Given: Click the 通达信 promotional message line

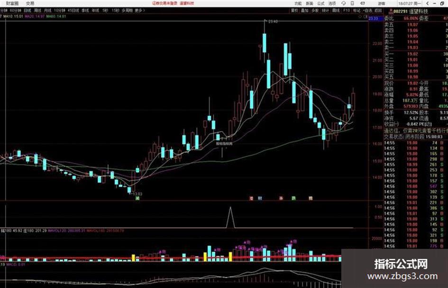Looking at the screenshot, I should [x=416, y=131].
